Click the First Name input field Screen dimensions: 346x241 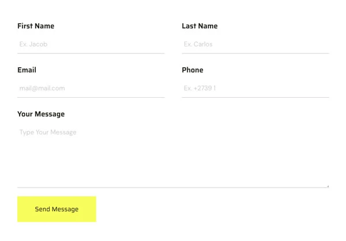coord(91,44)
